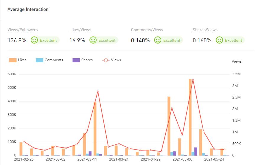Click the red circle Views legend marker
Viewport: 259px width, 165px height.
pyautogui.click(x=106, y=60)
